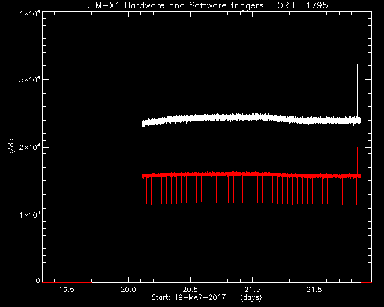The height and width of the screenshot is (307, 384).
Task: Click the 'Start: 19-MAR-2017' date label
Action: (x=188, y=297)
